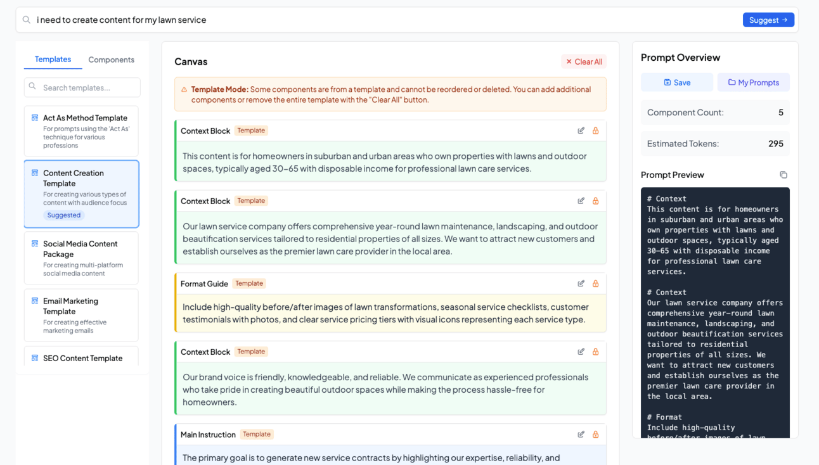This screenshot has width=819, height=465.
Task: Edit the Main Instruction component
Action: [x=581, y=434]
